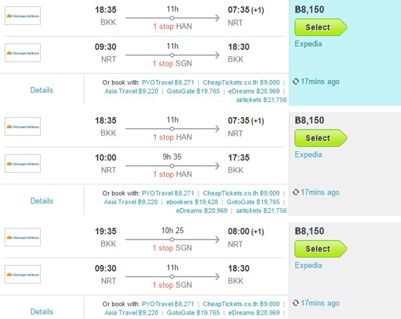The height and width of the screenshot is (319, 401).
Task: Open ebookers ฿19,628 booking link
Action: [192, 202]
